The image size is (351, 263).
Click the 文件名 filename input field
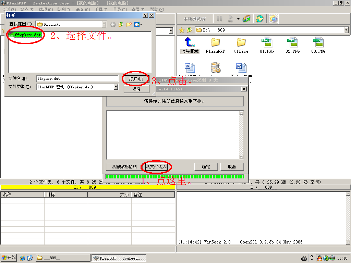click(x=77, y=79)
